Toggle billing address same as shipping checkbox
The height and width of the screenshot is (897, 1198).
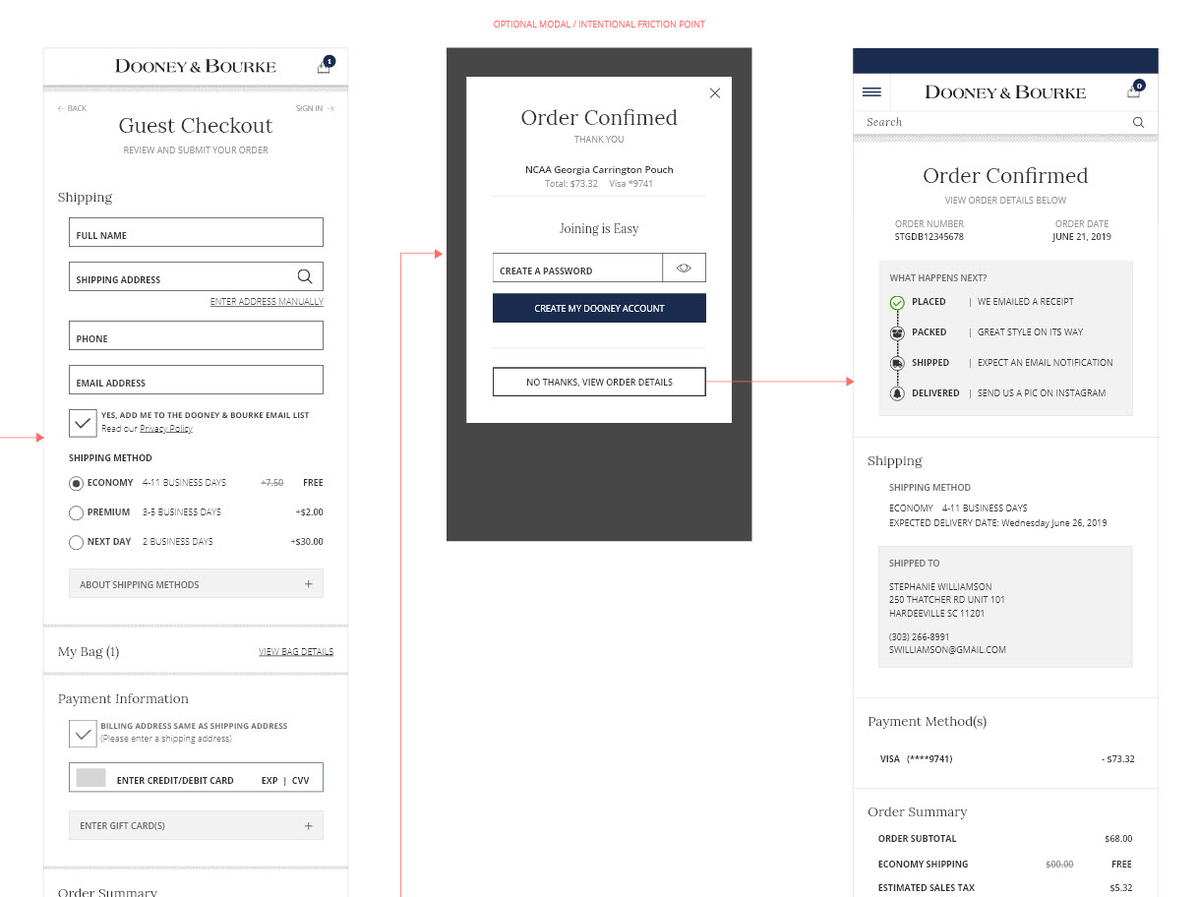(83, 734)
